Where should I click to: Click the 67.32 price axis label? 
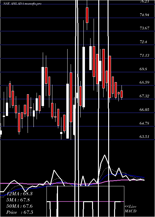coord(144,96)
